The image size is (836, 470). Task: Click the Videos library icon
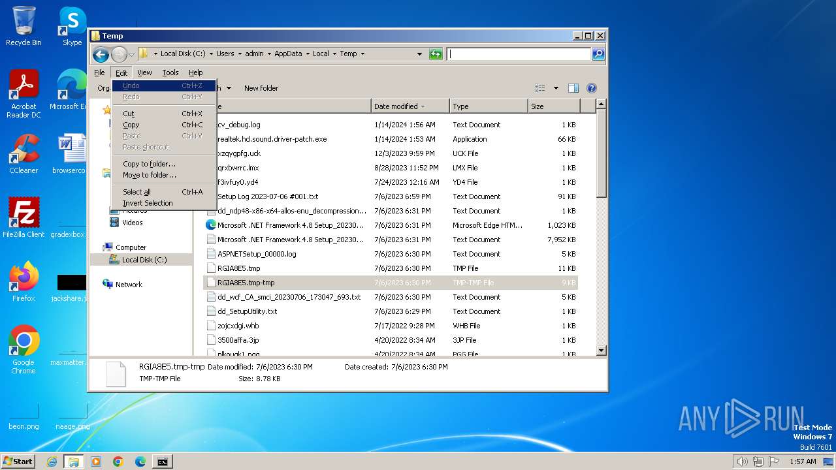[114, 223]
